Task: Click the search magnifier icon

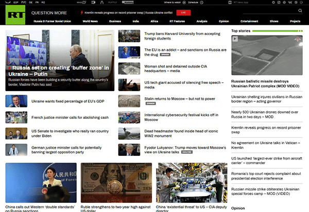Action: pyautogui.click(x=300, y=11)
